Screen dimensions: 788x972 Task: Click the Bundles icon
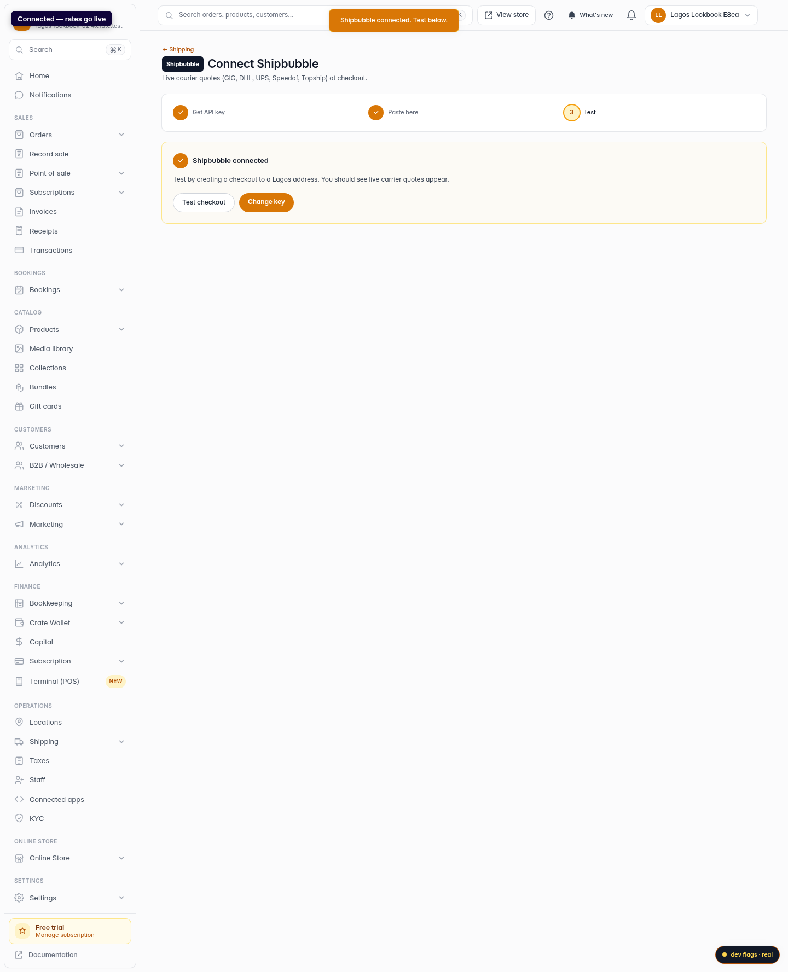pyautogui.click(x=19, y=387)
